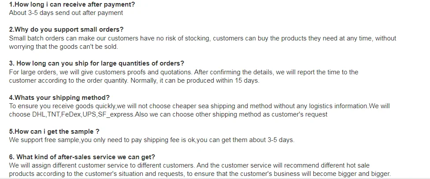Screen dimensions: 430x179
Task: Click the line 'worrying that the goods can't be sold.'
Action: point(63,47)
